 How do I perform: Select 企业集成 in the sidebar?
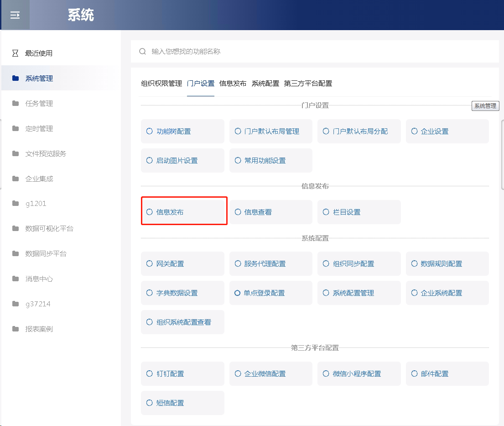pyautogui.click(x=60, y=179)
